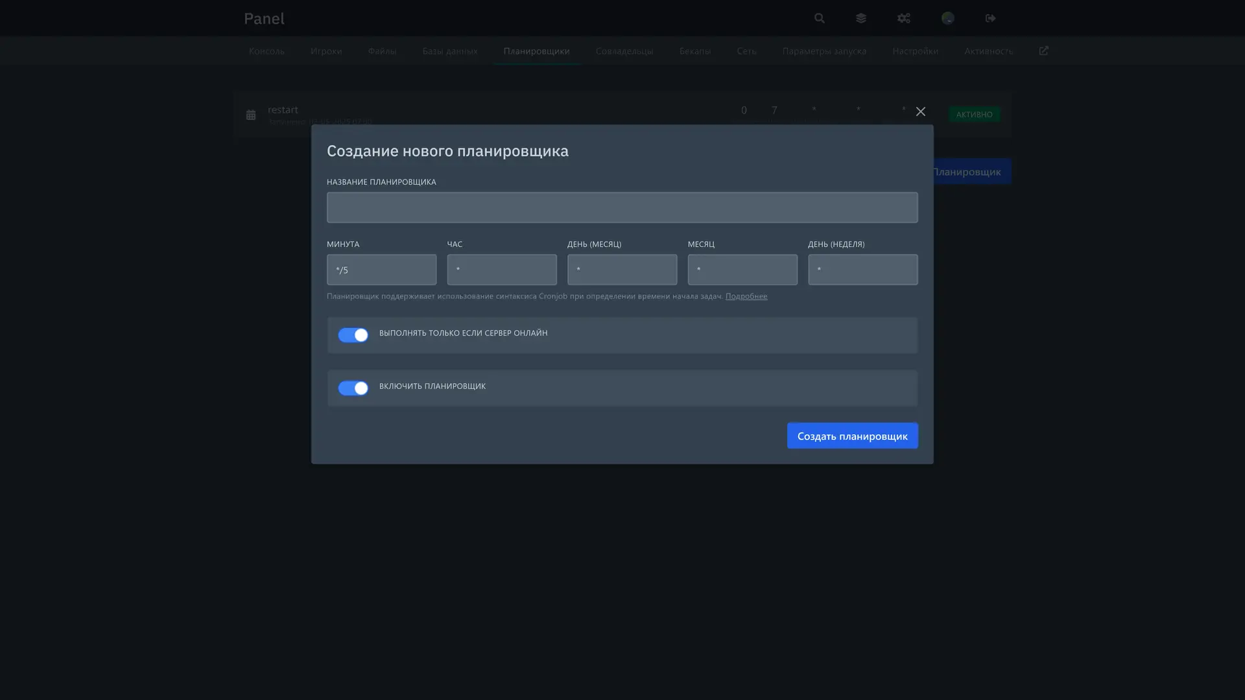Focus the Месяц input field
Viewport: 1245px width, 700px height.
point(742,270)
